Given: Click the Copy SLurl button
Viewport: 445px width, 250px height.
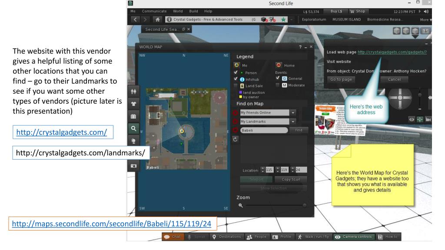Looking at the screenshot, I should [x=292, y=179].
